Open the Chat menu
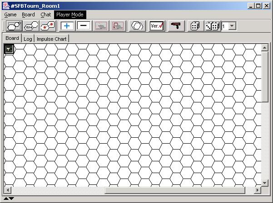 coord(46,14)
